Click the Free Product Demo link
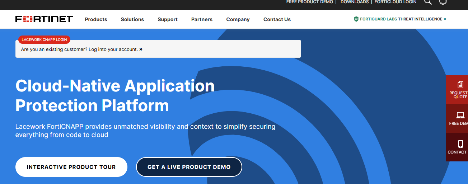This screenshot has width=468, height=184. click(310, 2)
